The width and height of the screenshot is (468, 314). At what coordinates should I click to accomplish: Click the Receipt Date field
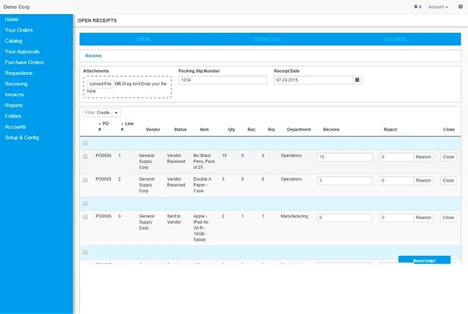click(x=314, y=80)
